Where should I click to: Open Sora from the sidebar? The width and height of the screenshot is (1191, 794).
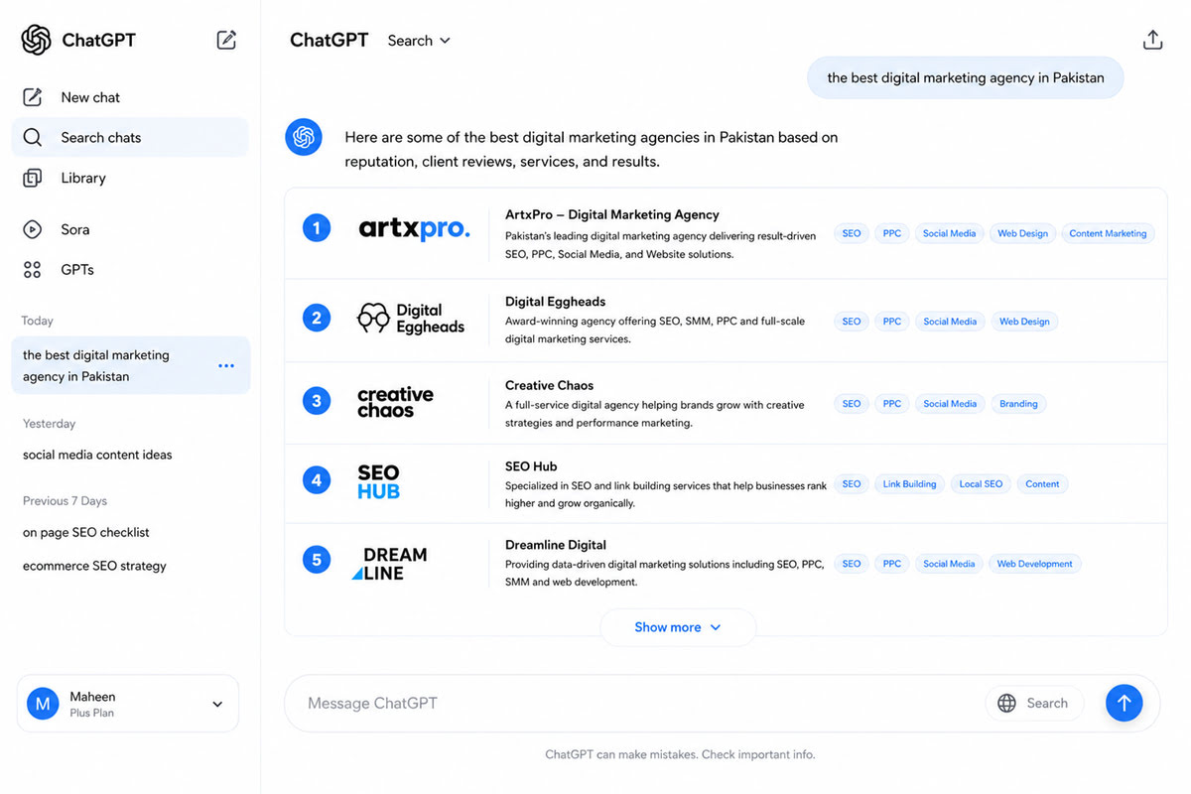pyautogui.click(x=130, y=229)
